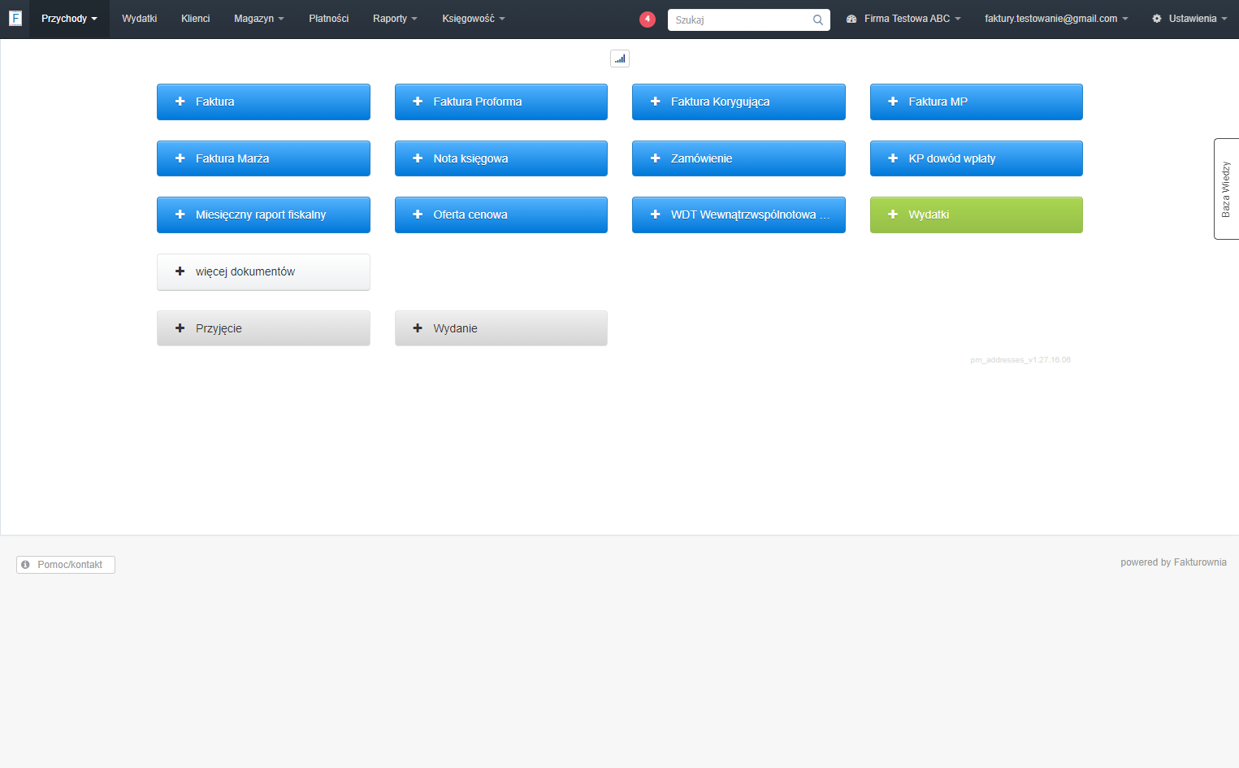The width and height of the screenshot is (1239, 768).
Task: Click the Pomoc/kontakt button
Action: point(66,565)
